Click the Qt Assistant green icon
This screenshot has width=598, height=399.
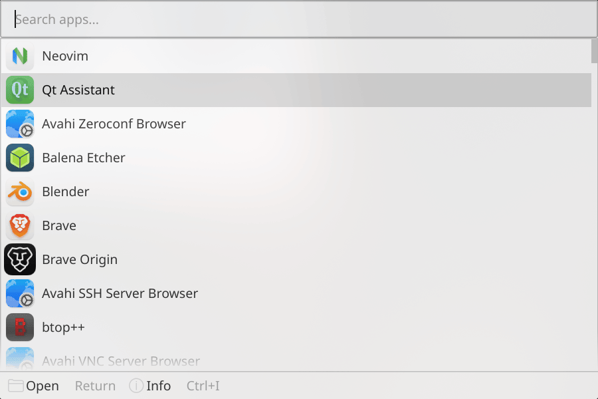(20, 90)
